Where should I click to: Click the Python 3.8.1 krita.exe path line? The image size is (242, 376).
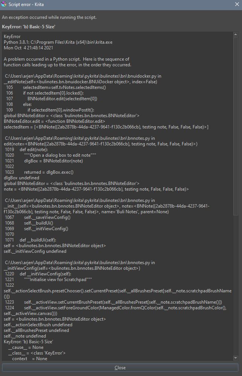(58, 42)
